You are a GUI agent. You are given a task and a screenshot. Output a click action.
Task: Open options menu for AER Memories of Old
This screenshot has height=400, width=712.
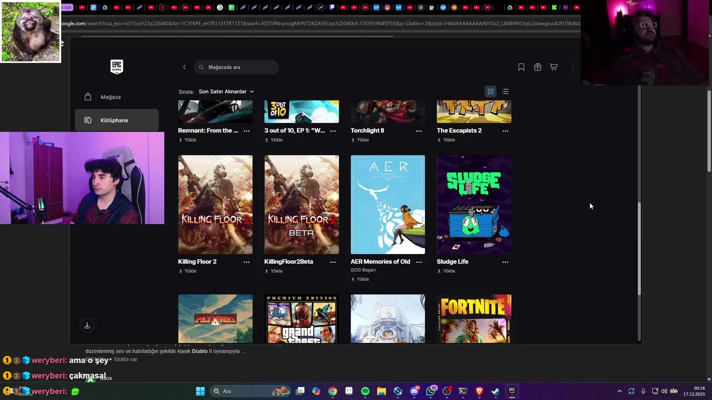419,262
